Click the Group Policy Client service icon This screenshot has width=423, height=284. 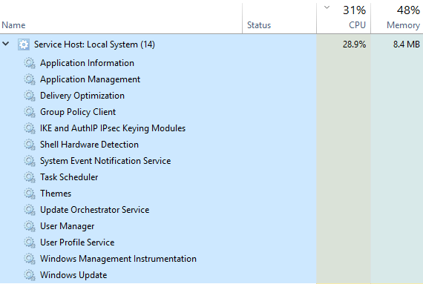tap(30, 112)
